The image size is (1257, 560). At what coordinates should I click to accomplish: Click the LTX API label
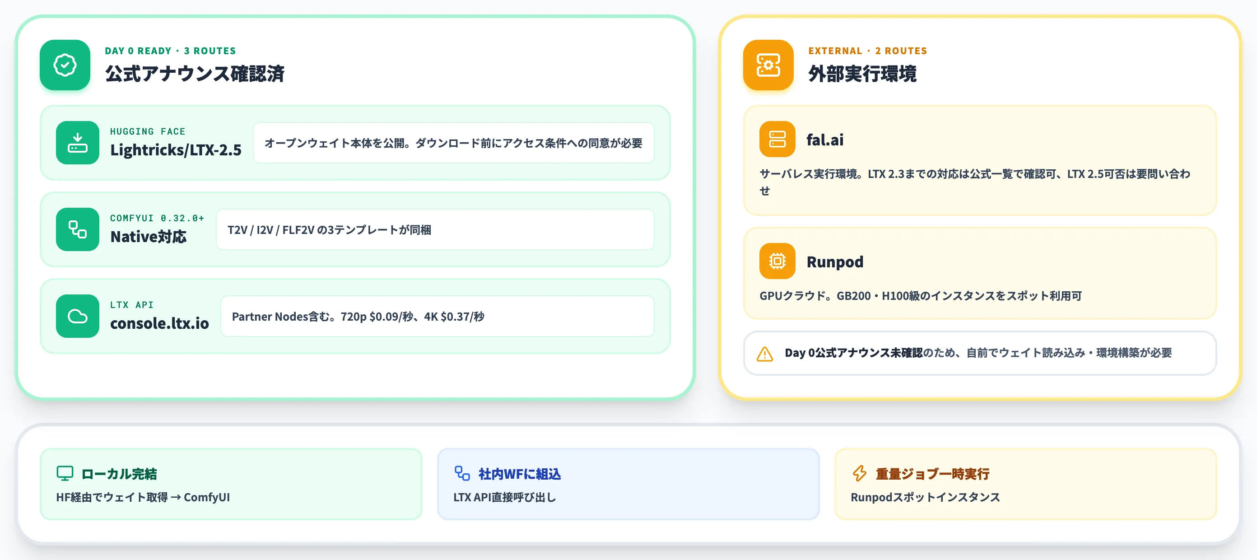click(x=132, y=305)
